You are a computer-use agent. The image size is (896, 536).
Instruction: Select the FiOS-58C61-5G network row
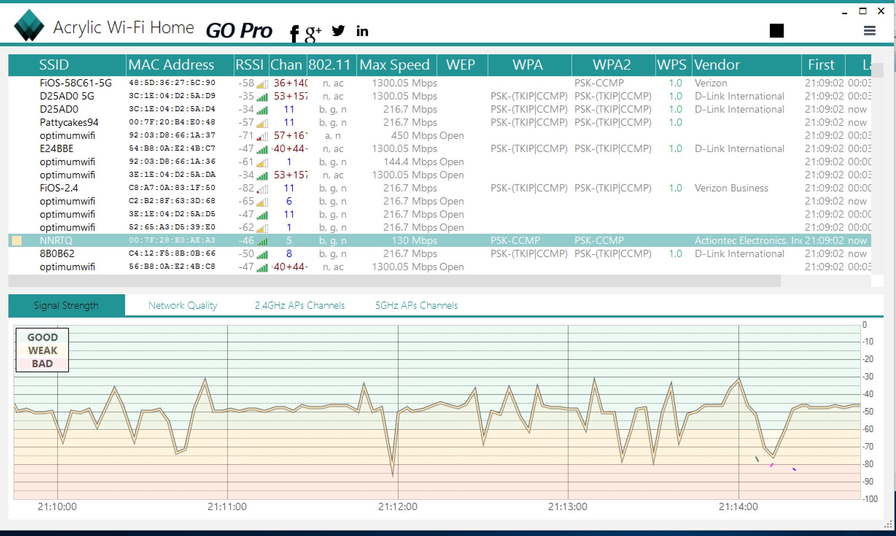point(75,83)
